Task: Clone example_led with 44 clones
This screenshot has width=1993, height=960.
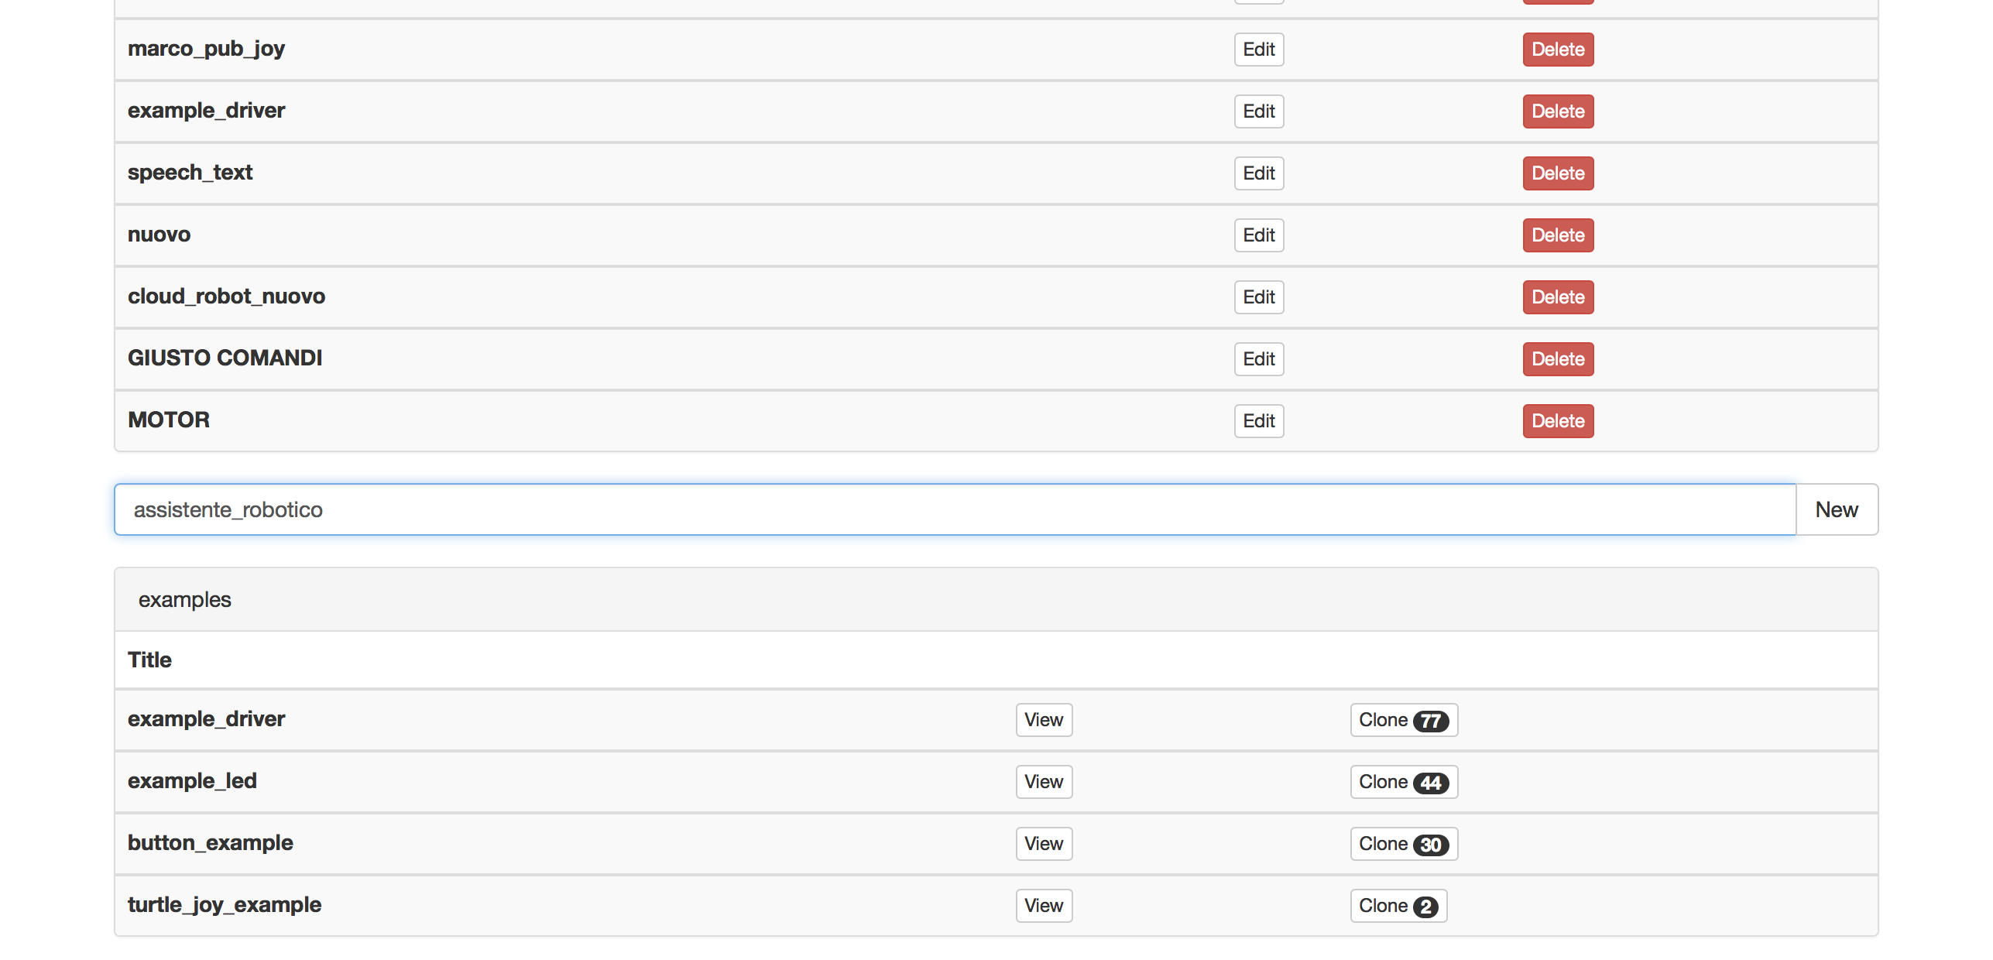Action: point(1401,780)
